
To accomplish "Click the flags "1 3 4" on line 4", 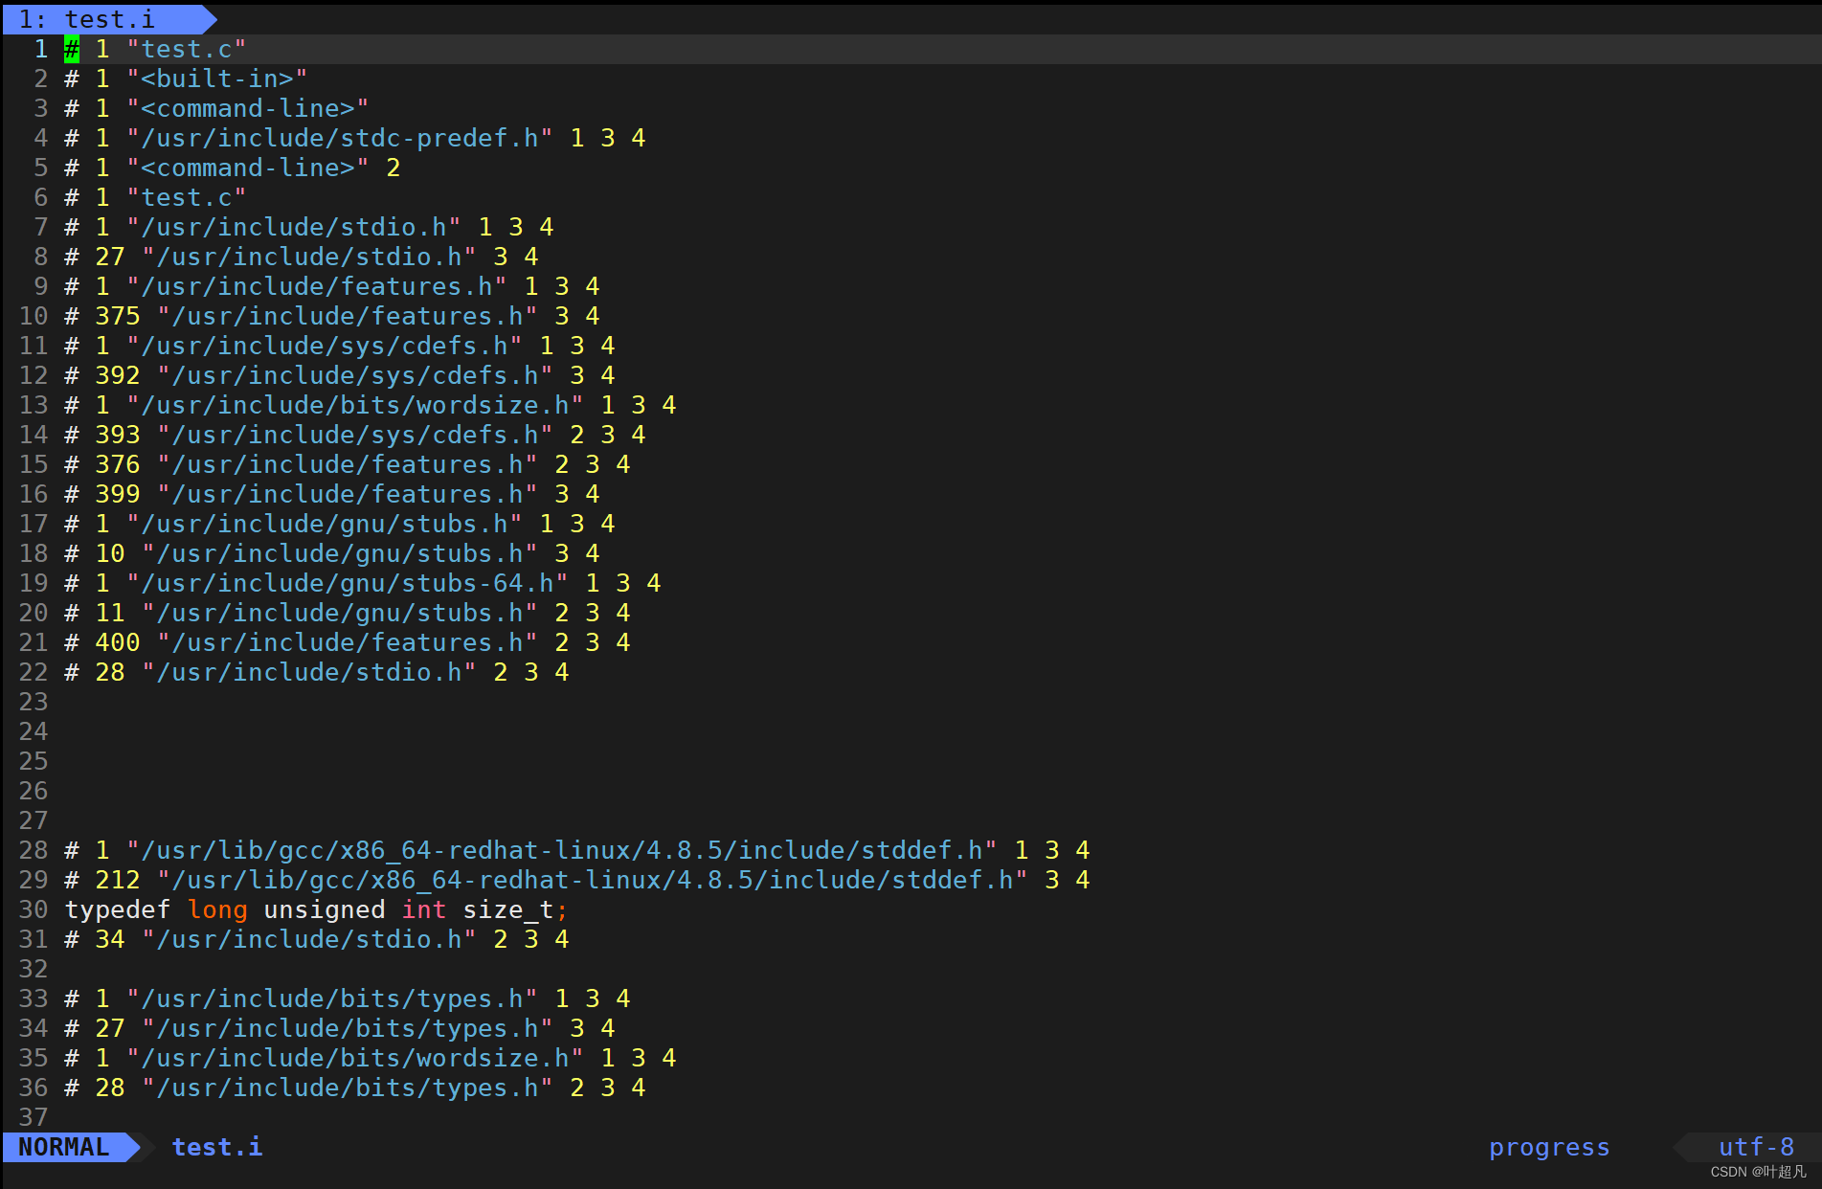I will 608,138.
